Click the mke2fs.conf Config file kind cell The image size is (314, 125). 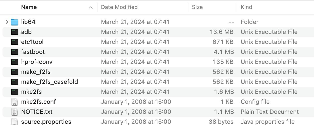click(255, 102)
